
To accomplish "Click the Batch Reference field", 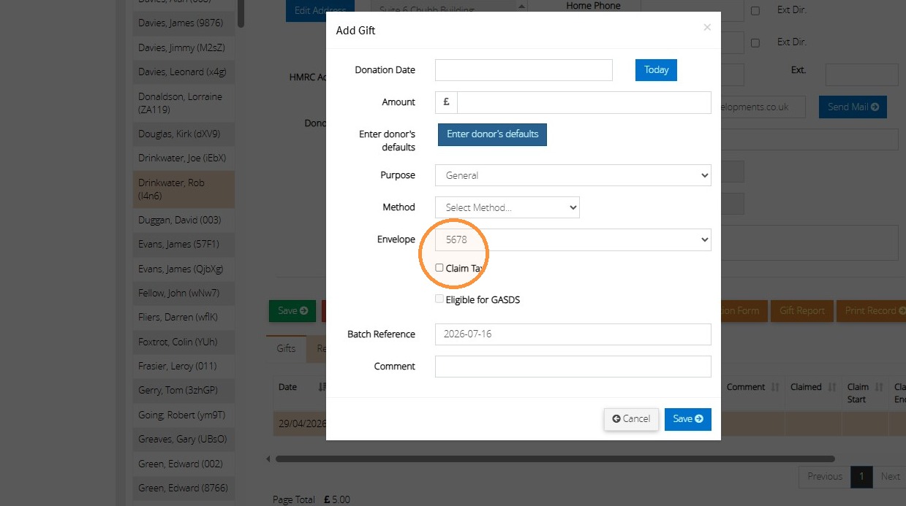I will coord(573,334).
